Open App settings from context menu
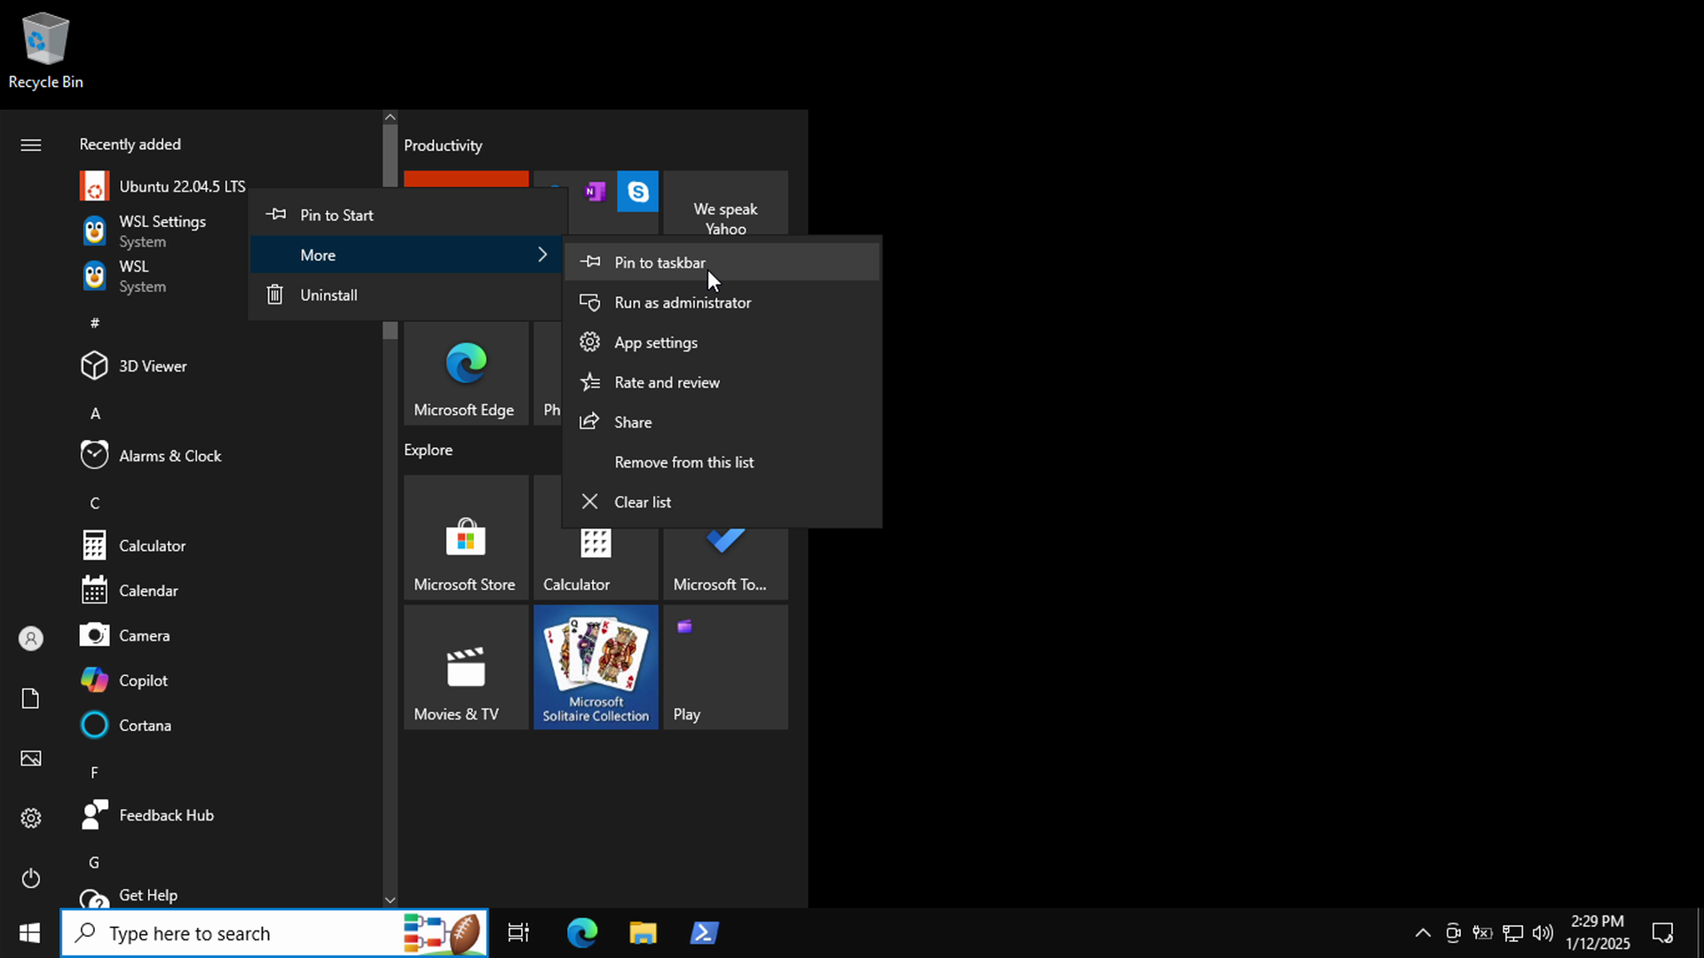 pos(655,342)
